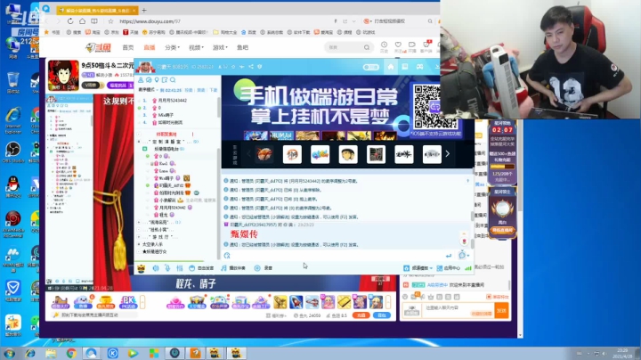641x360 pixels.
Task: Select the Douyu browser tab
Action: 97,10
